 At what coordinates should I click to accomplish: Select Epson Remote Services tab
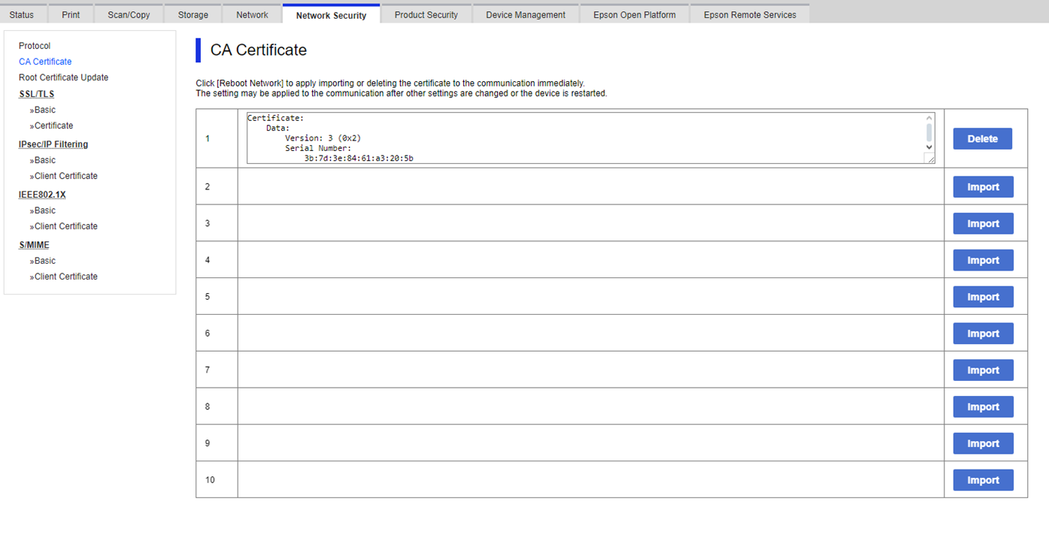click(750, 14)
